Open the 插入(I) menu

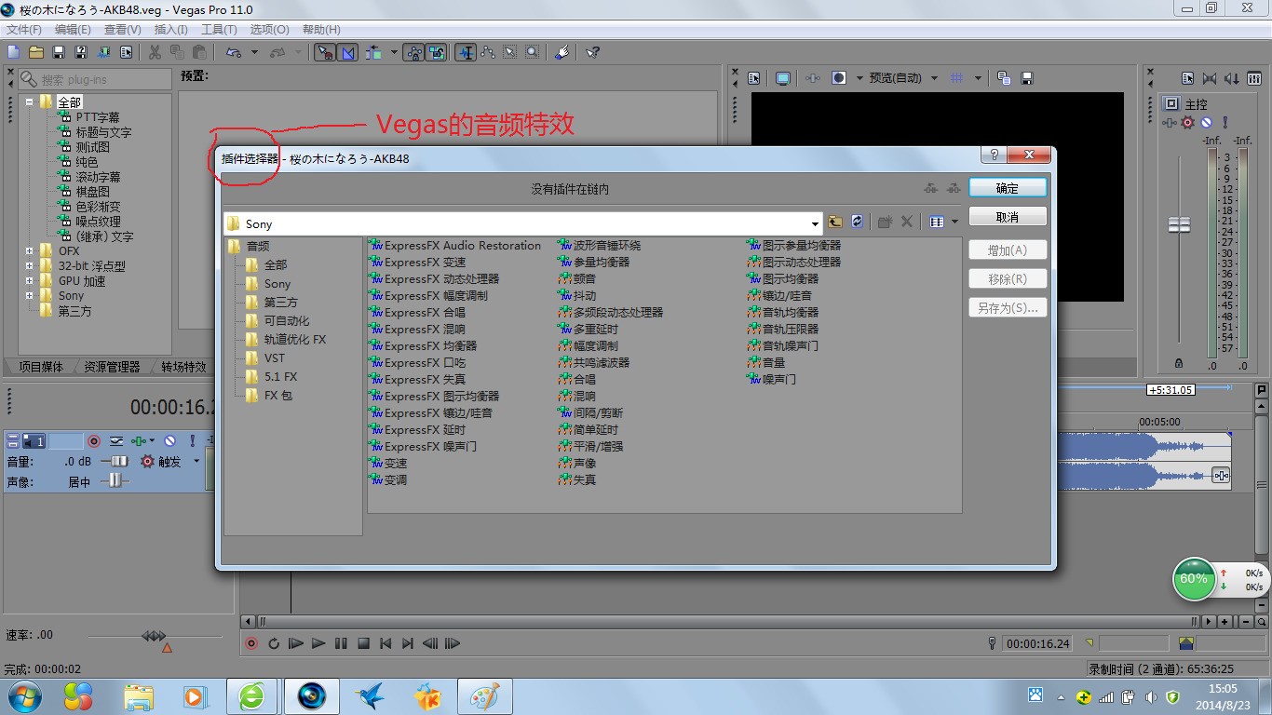[169, 30]
